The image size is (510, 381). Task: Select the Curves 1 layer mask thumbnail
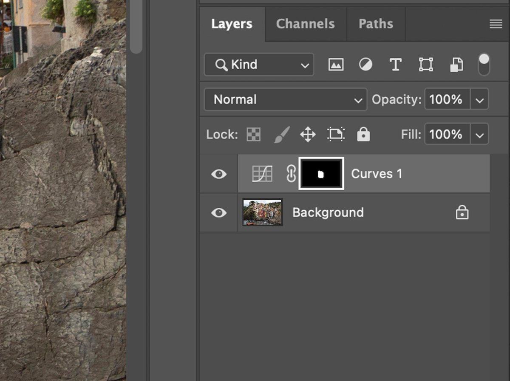(x=321, y=174)
